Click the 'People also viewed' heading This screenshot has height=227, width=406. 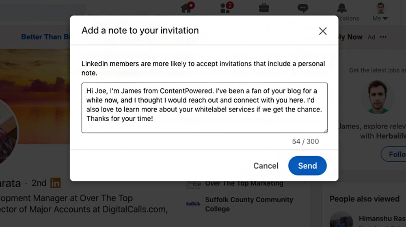click(x=364, y=199)
